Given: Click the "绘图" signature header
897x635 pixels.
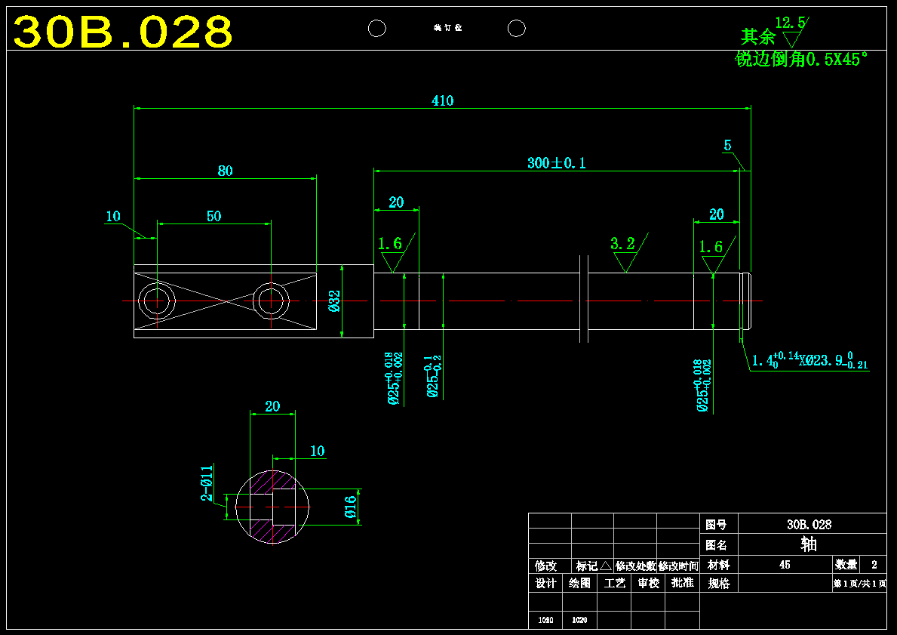Looking at the screenshot, I should [579, 584].
